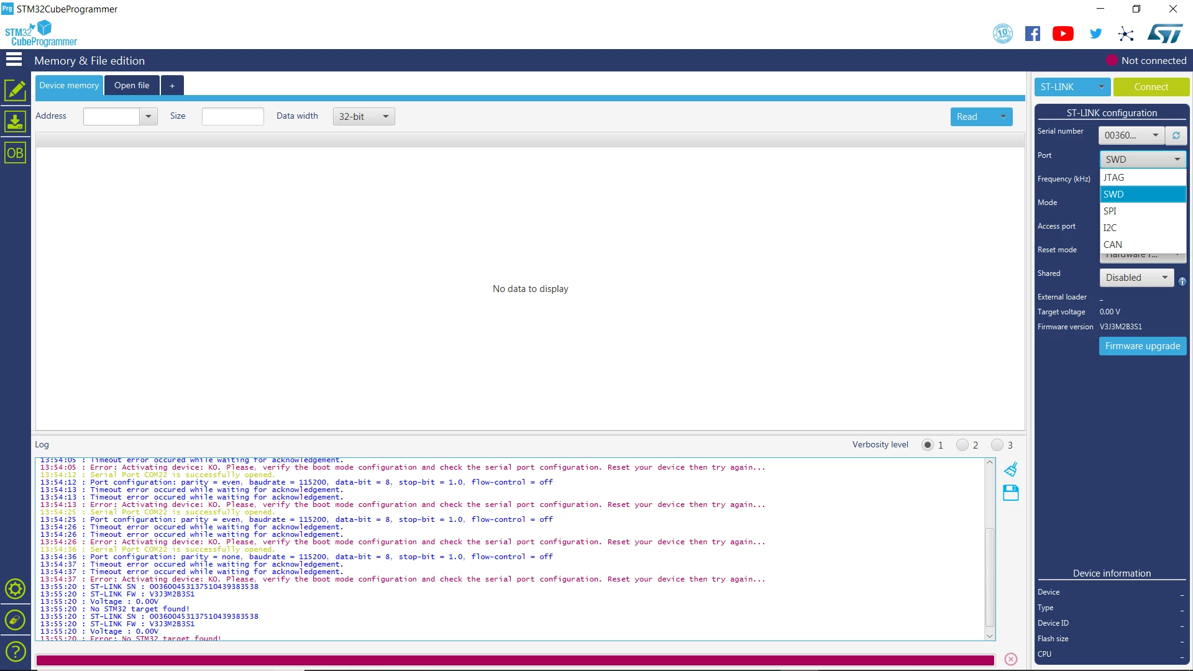
Task: Open the firmware update sidebar icon
Action: (x=15, y=620)
